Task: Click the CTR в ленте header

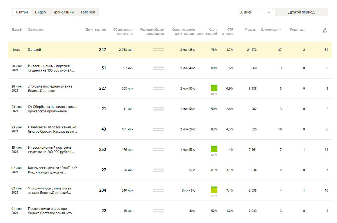Action: [228, 32]
